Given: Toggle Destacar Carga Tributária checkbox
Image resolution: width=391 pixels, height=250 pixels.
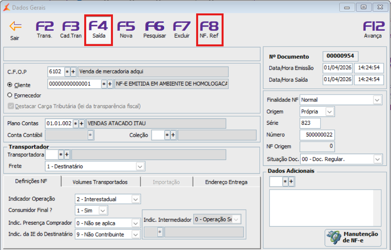Looking at the screenshot, I should point(11,106).
